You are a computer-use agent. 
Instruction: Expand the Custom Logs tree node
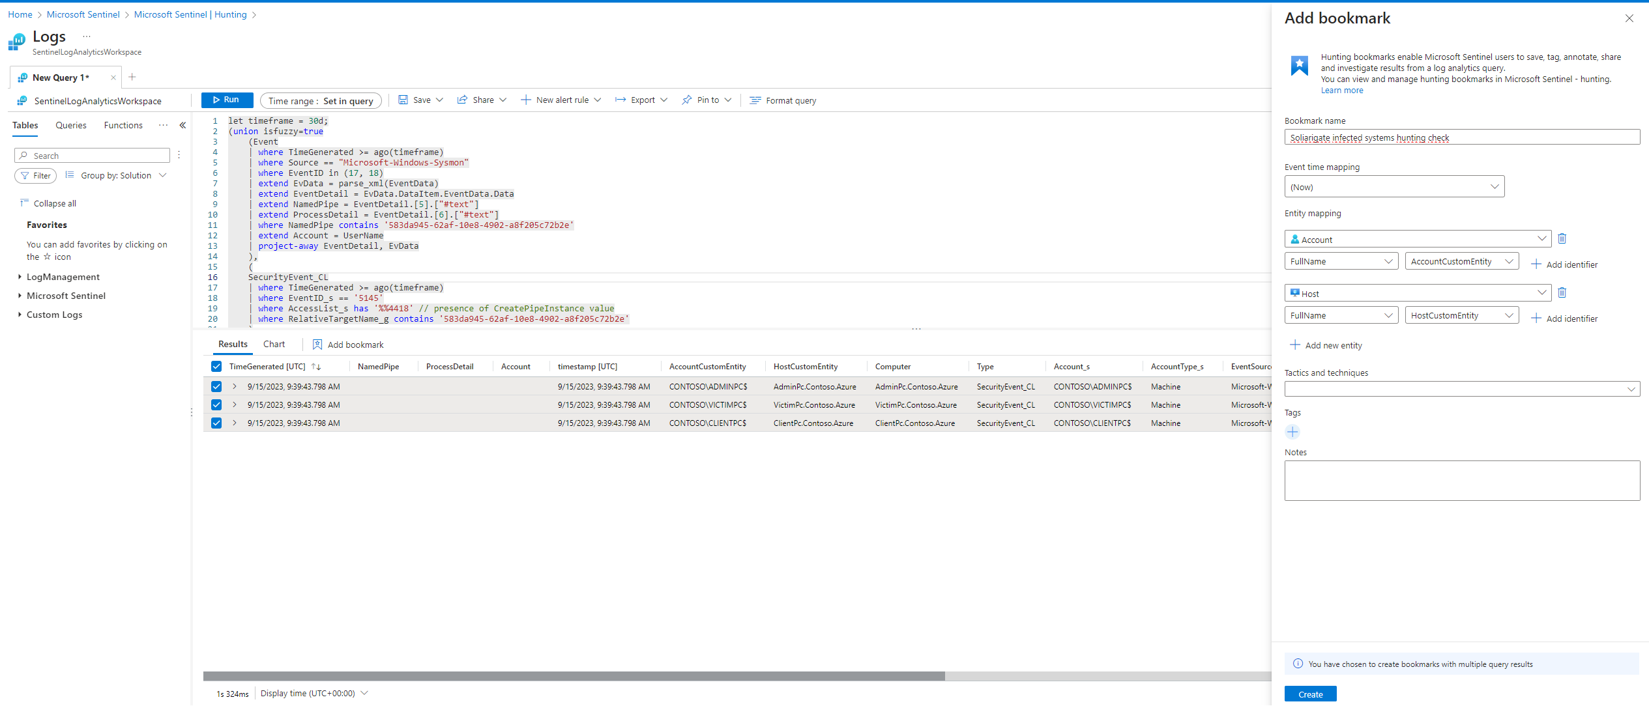(x=20, y=315)
